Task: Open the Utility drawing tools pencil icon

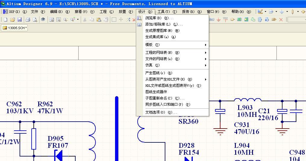Action: [x=260, y=12]
